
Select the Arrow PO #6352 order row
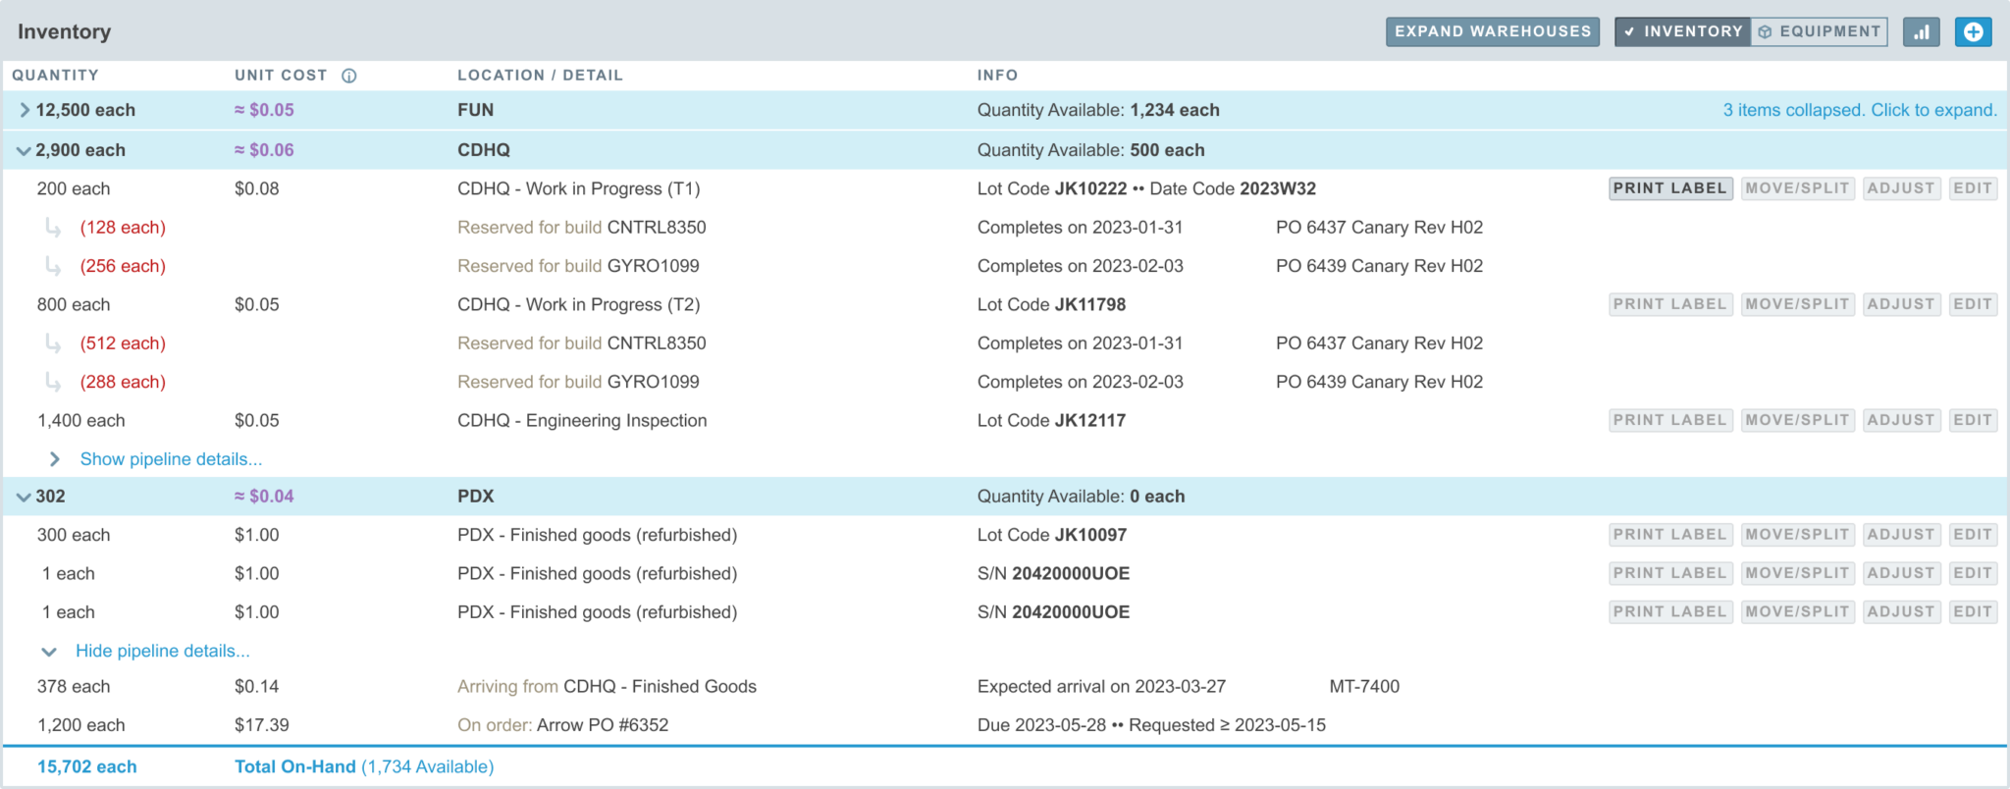(602, 725)
